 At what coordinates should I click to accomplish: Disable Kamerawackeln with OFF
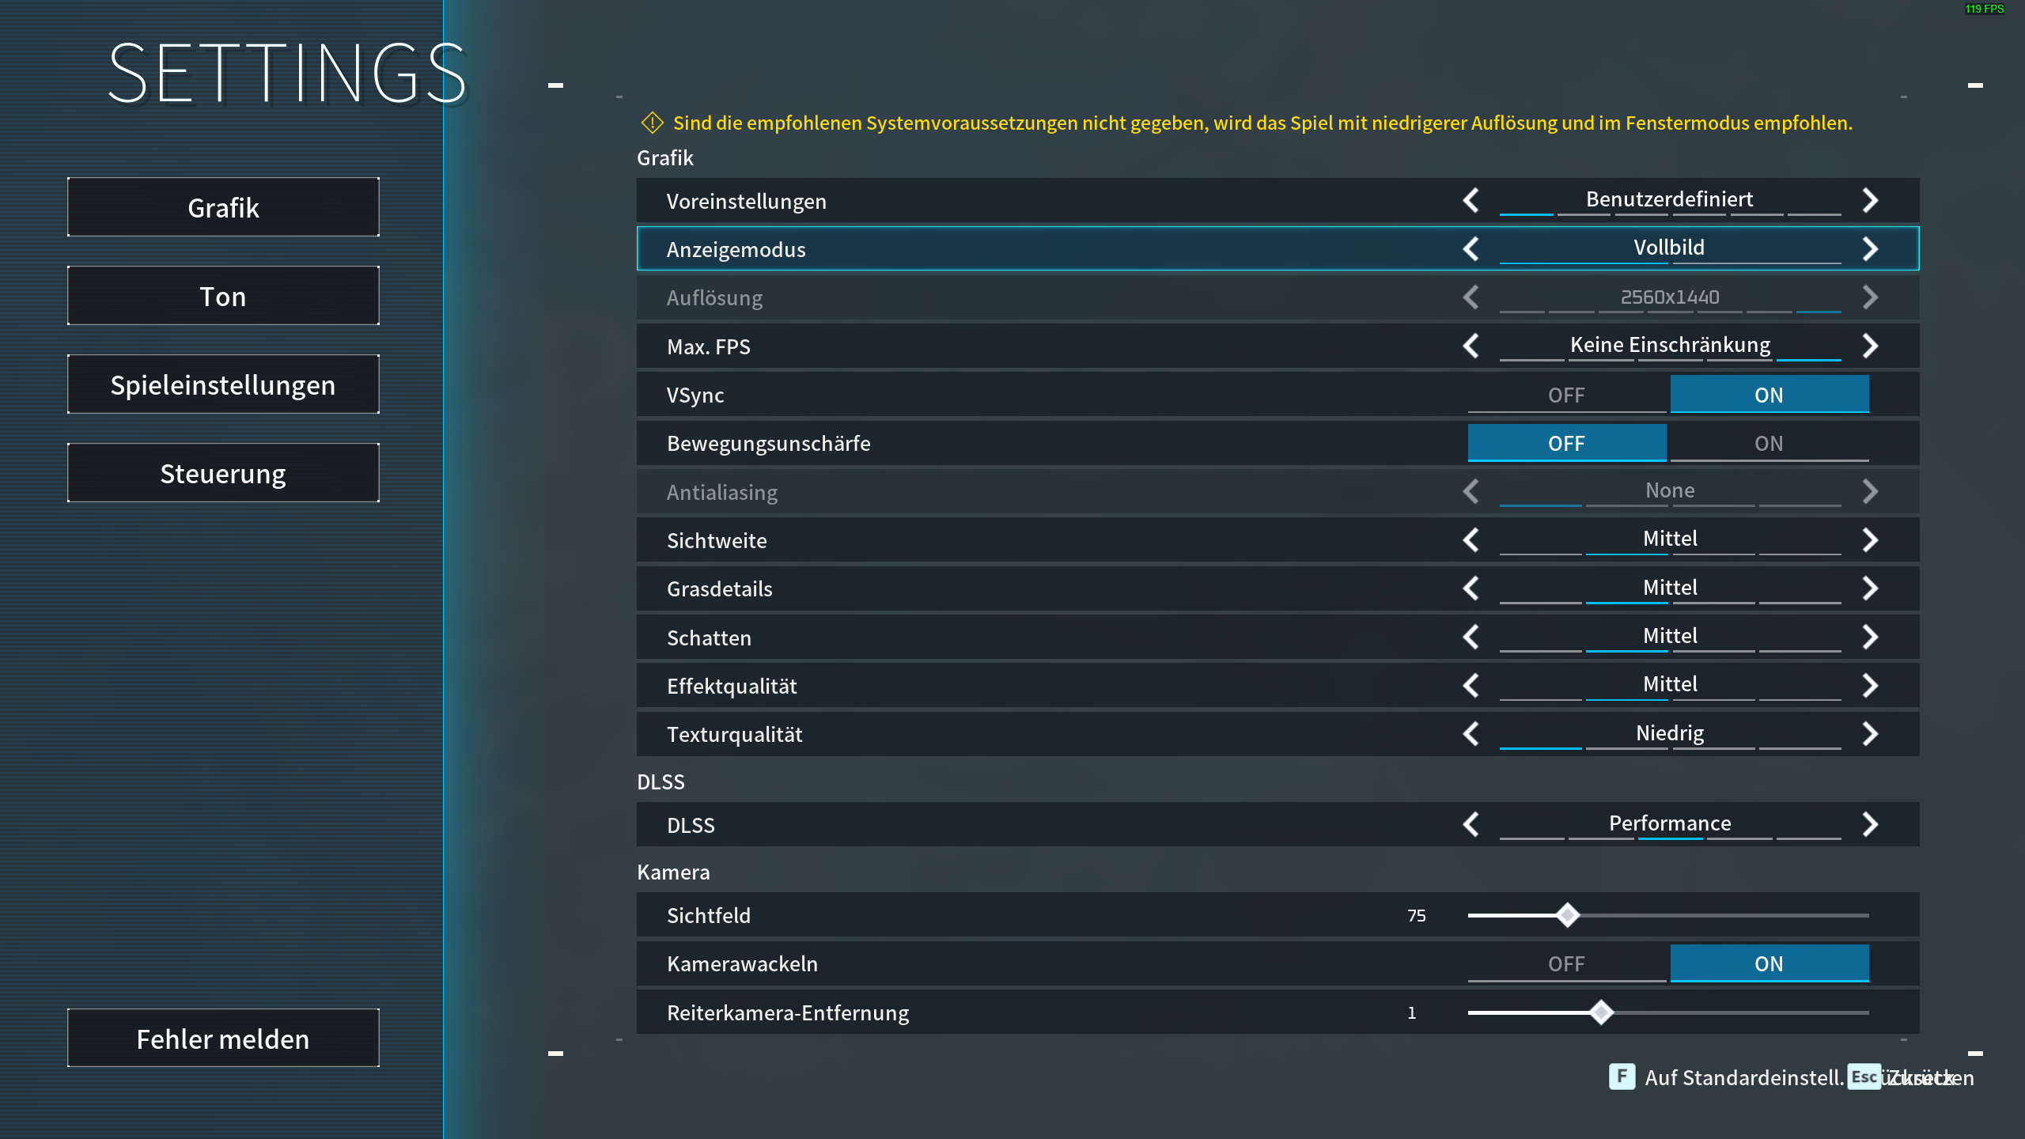click(x=1566, y=963)
